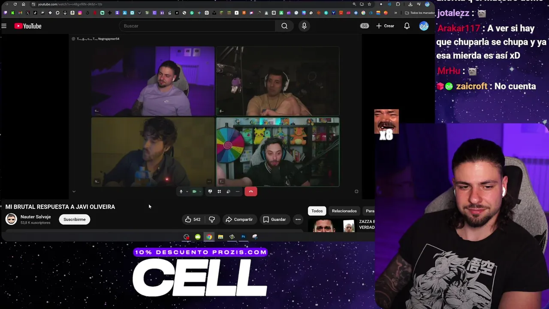Start a voice search with the microphone
Image resolution: width=549 pixels, height=309 pixels.
click(304, 26)
